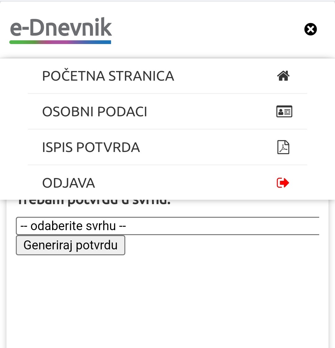Click the Generiraj potvrdu button
This screenshot has width=335, height=348.
pos(71,245)
